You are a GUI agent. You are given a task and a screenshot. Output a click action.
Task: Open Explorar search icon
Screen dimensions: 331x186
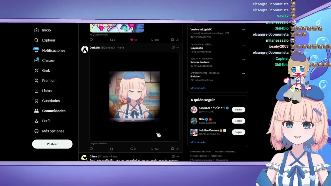click(36, 40)
